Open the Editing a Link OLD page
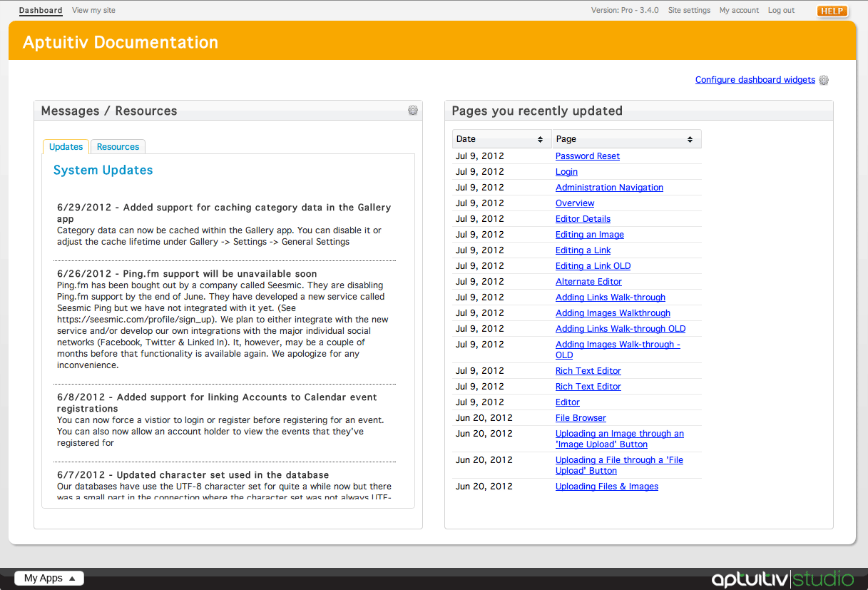 pyautogui.click(x=593, y=266)
